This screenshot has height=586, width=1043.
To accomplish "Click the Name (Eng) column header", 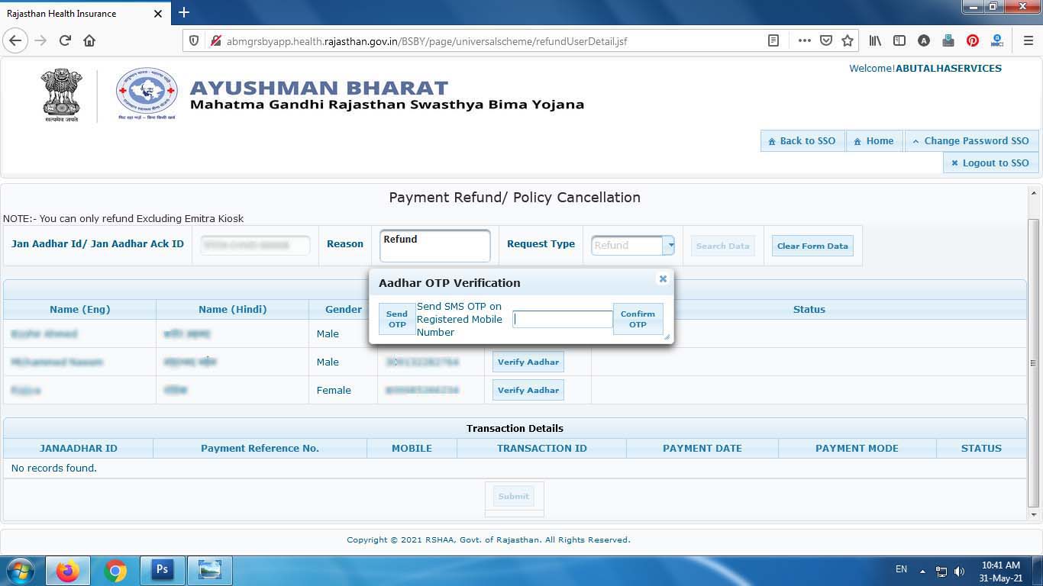I will pos(80,309).
